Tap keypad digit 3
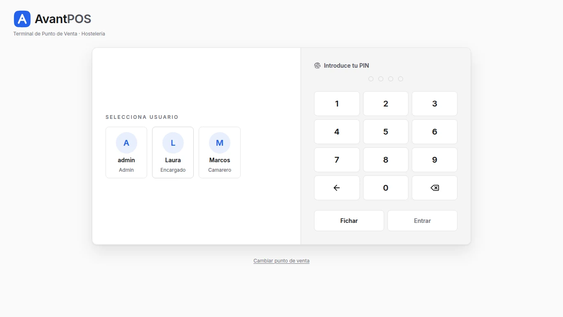 coord(434,104)
